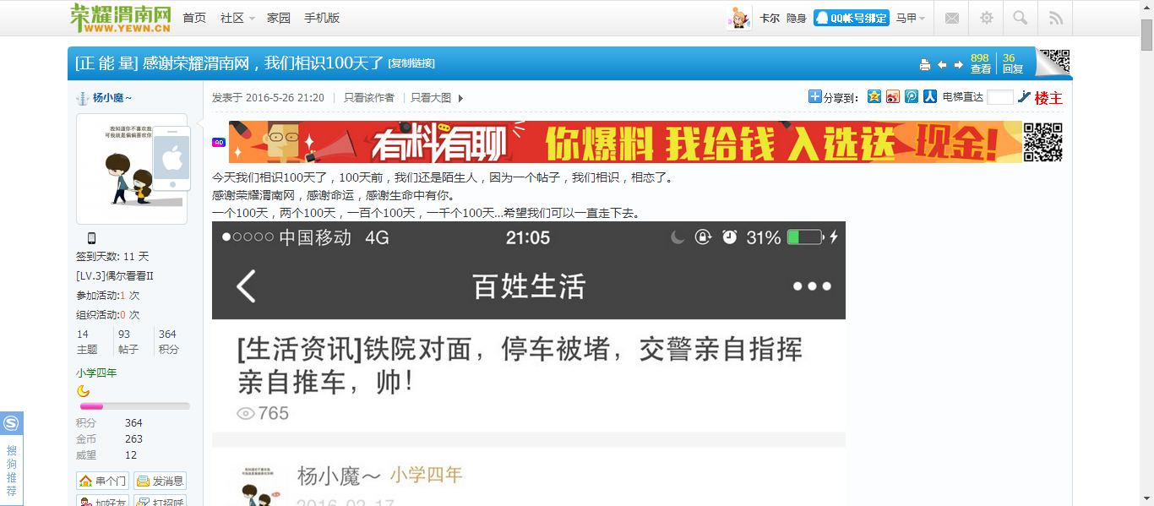The height and width of the screenshot is (506, 1154).
Task: Click the 电梯直达 floor number input box
Action: pos(999,97)
